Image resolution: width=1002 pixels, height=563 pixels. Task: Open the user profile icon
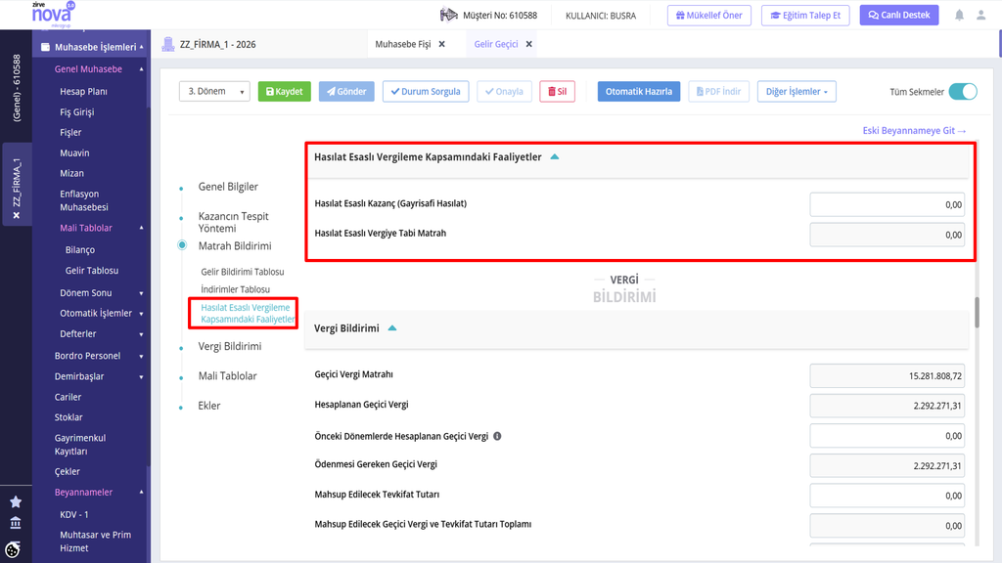(x=980, y=15)
